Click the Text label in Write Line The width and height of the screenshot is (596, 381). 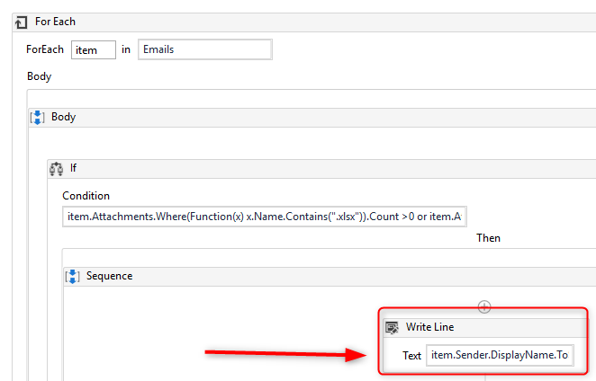coord(411,355)
